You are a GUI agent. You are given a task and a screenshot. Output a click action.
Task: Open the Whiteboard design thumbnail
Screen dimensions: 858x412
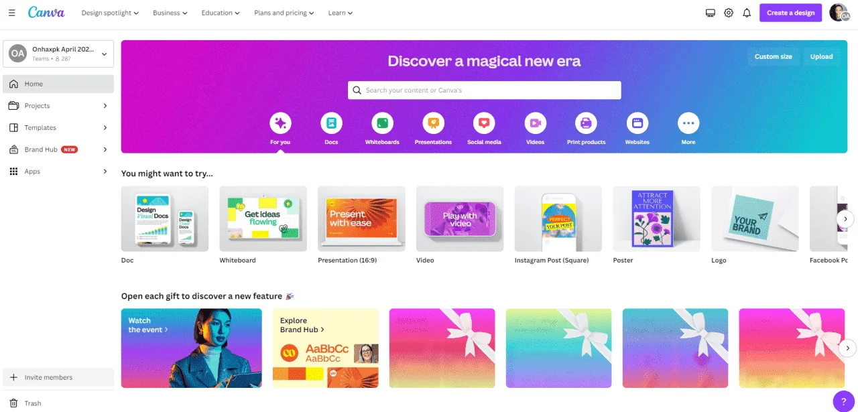coord(263,219)
